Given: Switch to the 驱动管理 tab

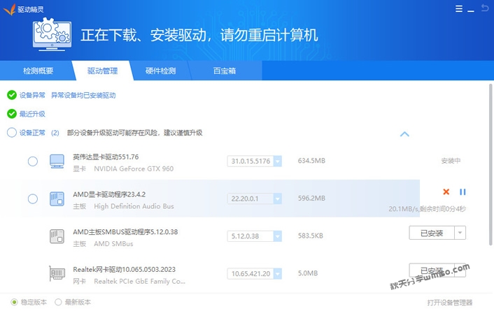Looking at the screenshot, I should coord(102,71).
